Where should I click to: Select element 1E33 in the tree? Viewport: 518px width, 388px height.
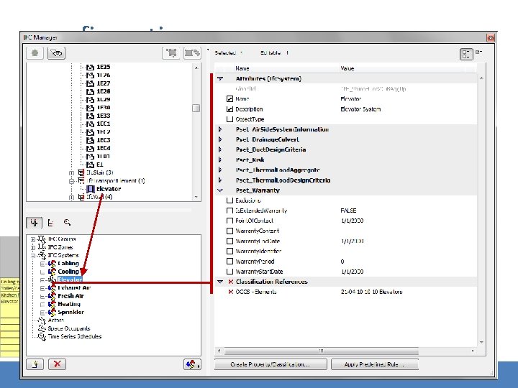click(104, 116)
